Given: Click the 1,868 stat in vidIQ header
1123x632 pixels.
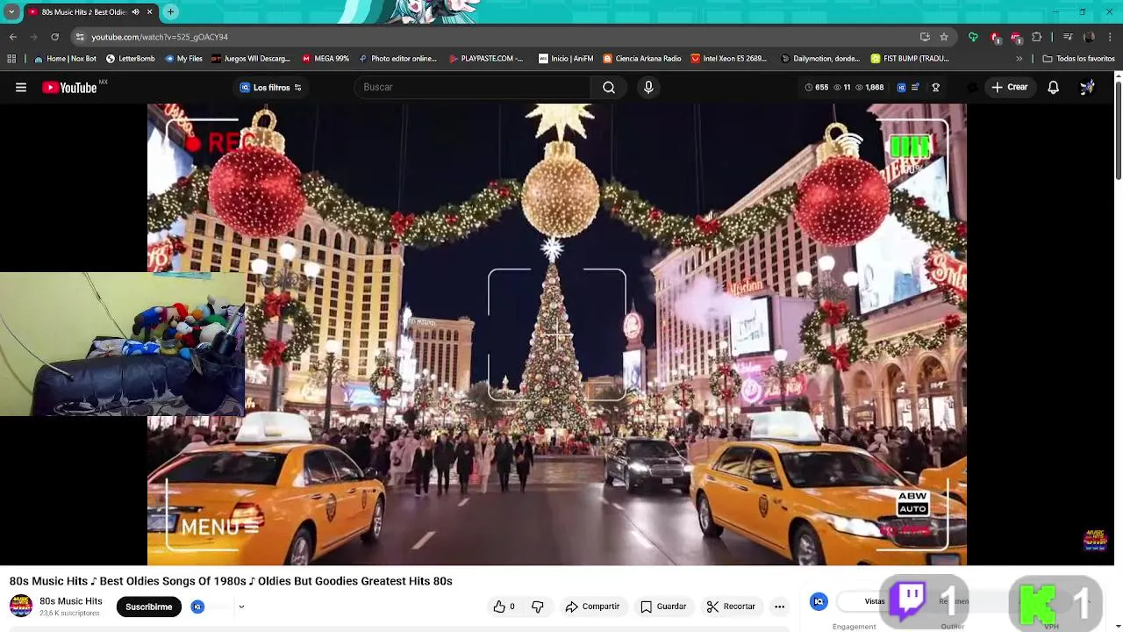Looking at the screenshot, I should tap(869, 87).
